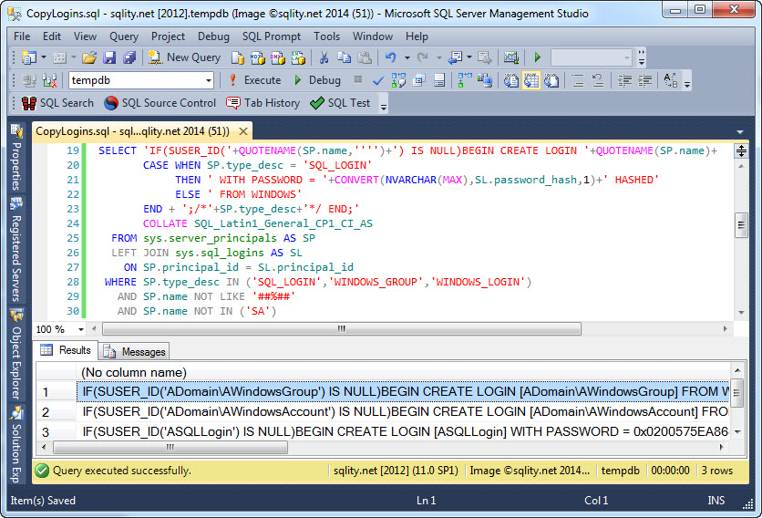
Task: Click the Save All icon
Action: (x=129, y=57)
